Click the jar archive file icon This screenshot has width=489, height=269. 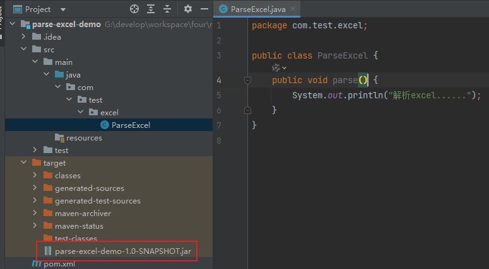(x=48, y=251)
